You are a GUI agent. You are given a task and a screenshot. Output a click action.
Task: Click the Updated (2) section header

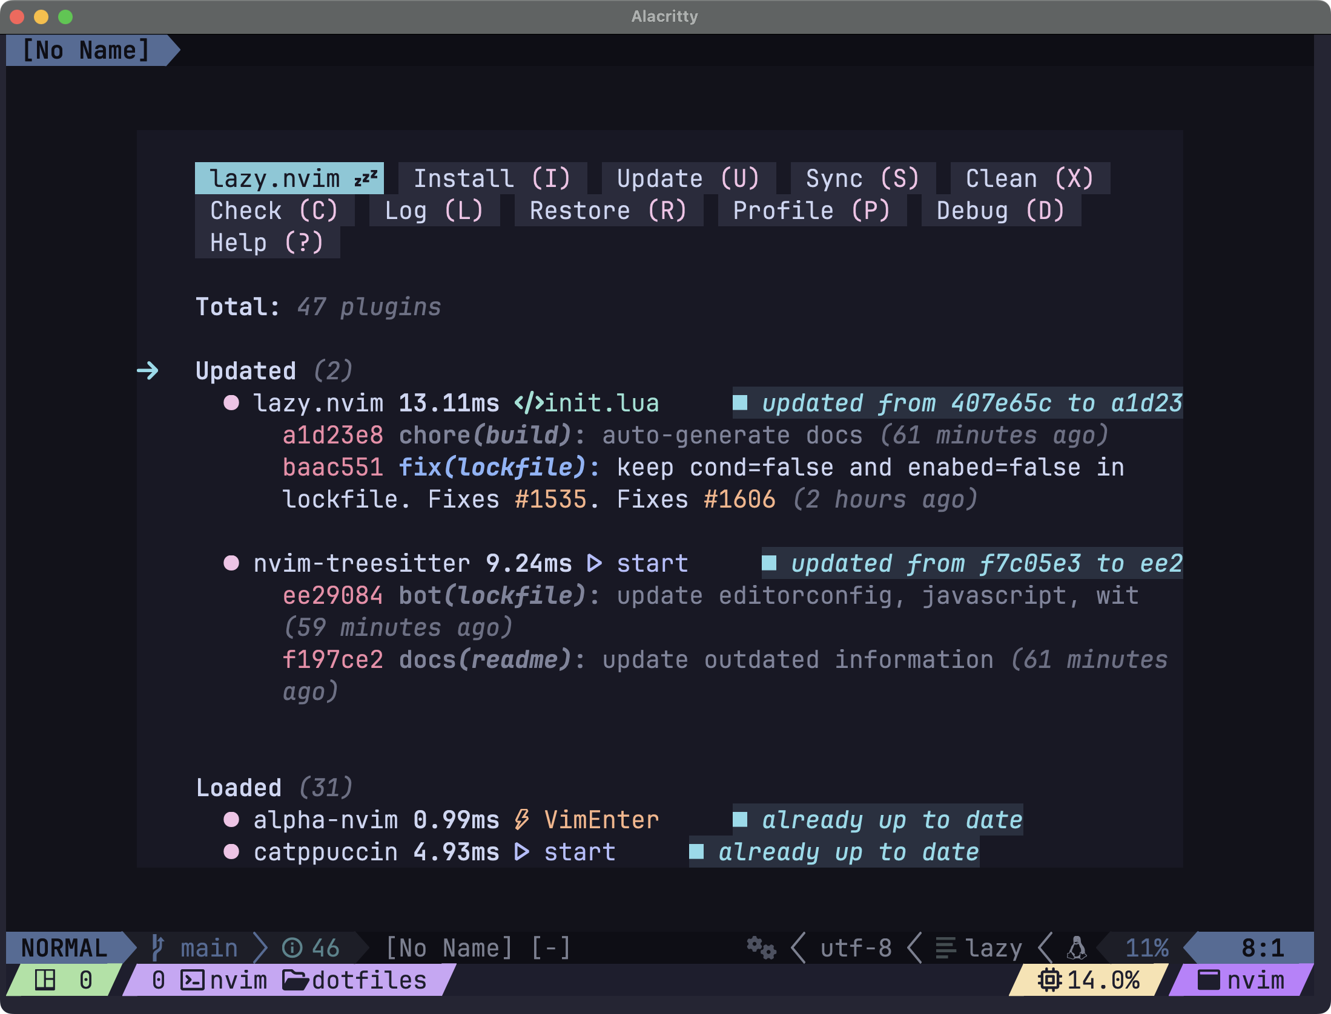[274, 371]
